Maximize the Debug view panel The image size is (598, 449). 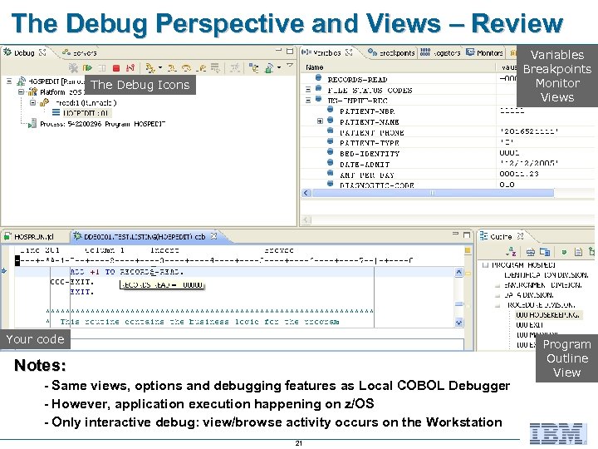pos(290,51)
